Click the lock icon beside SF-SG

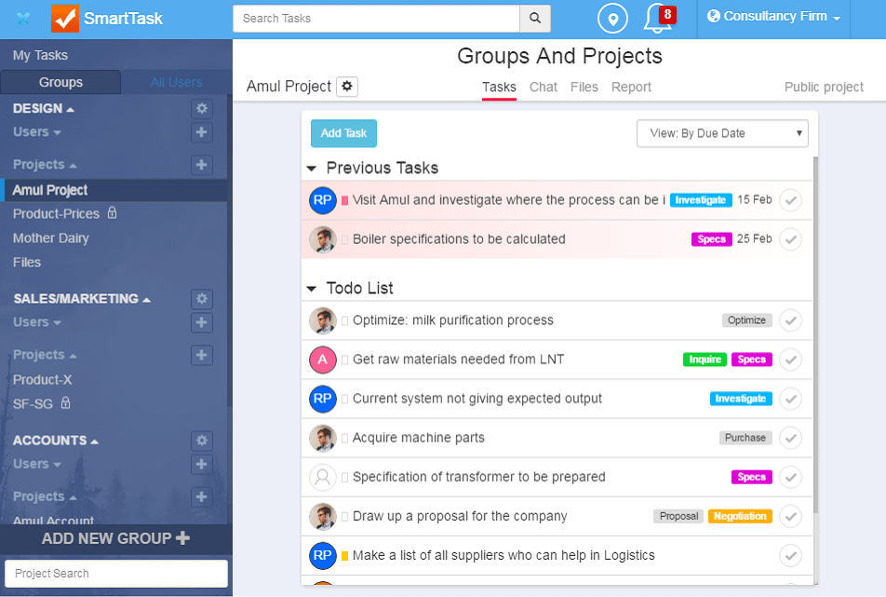65,402
